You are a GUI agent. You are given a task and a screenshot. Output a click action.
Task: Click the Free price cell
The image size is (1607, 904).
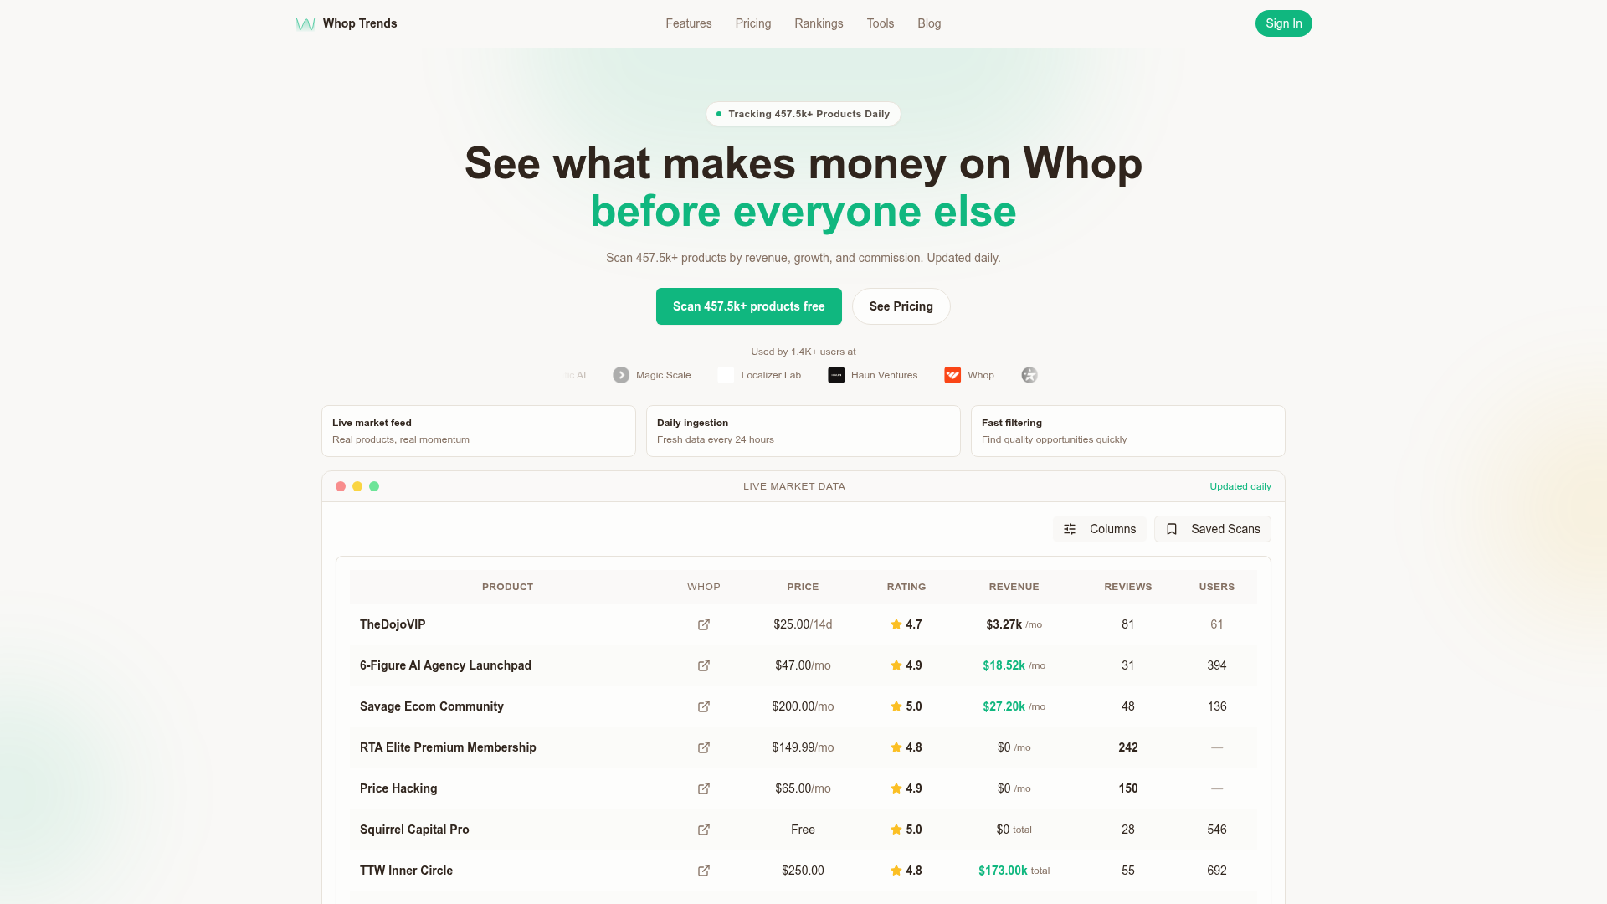tap(803, 830)
